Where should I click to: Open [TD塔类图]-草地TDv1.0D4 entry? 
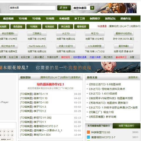pyautogui.click(x=35, y=135)
